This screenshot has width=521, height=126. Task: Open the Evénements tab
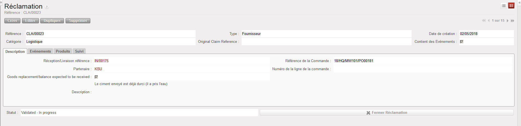[40, 51]
